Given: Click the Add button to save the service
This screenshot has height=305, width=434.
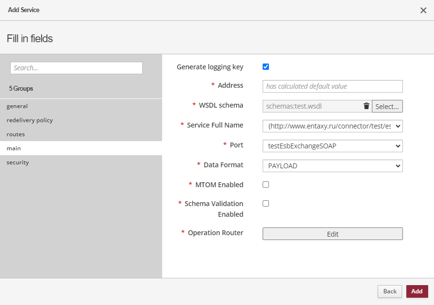Looking at the screenshot, I should pos(417,291).
